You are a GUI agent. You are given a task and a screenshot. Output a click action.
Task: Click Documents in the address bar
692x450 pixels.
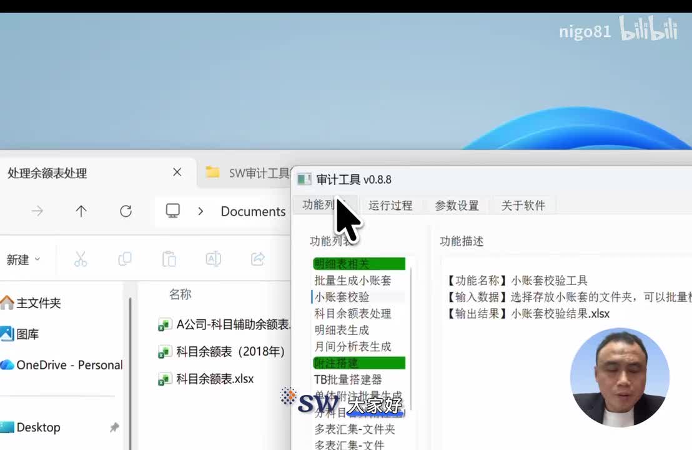tap(253, 211)
